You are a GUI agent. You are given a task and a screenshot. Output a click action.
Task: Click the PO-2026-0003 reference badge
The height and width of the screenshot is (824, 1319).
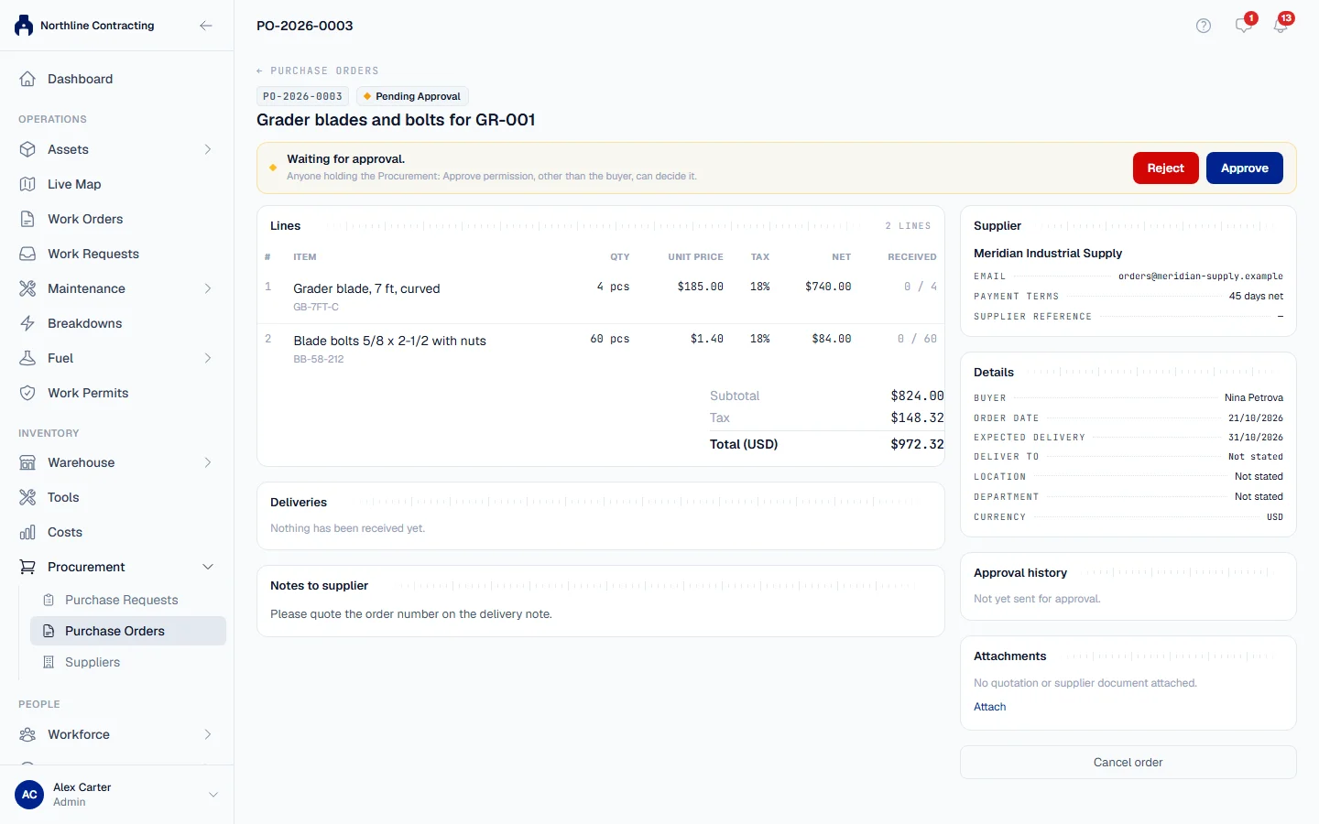coord(302,96)
